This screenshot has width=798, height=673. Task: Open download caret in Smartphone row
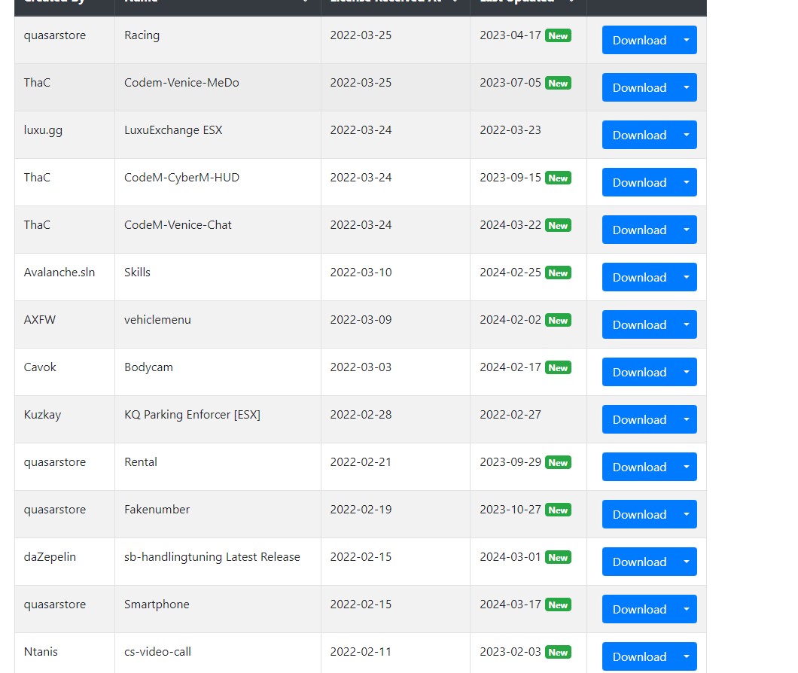pos(687,609)
